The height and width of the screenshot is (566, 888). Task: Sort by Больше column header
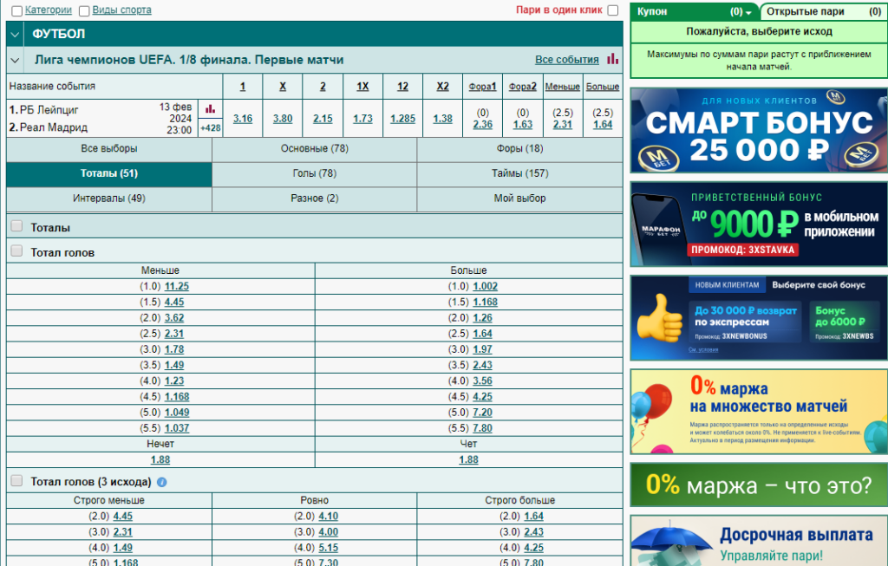click(603, 87)
